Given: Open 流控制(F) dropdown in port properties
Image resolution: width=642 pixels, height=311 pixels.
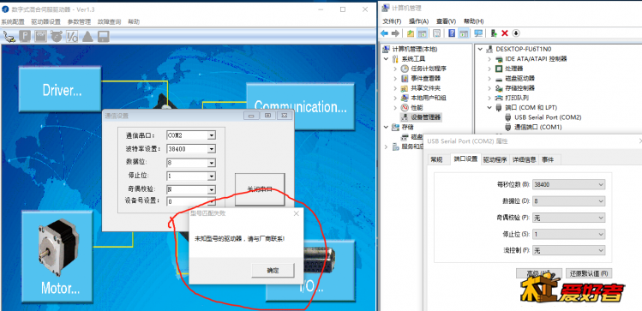Looking at the screenshot, I should 568,250.
